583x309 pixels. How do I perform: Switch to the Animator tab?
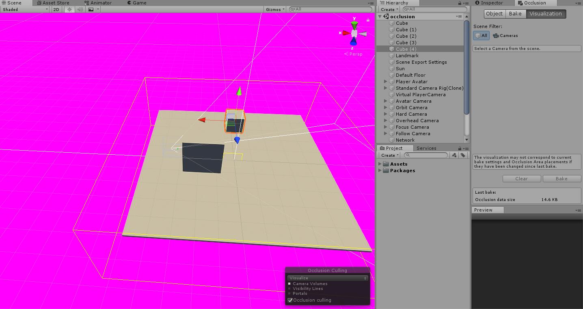coord(98,3)
